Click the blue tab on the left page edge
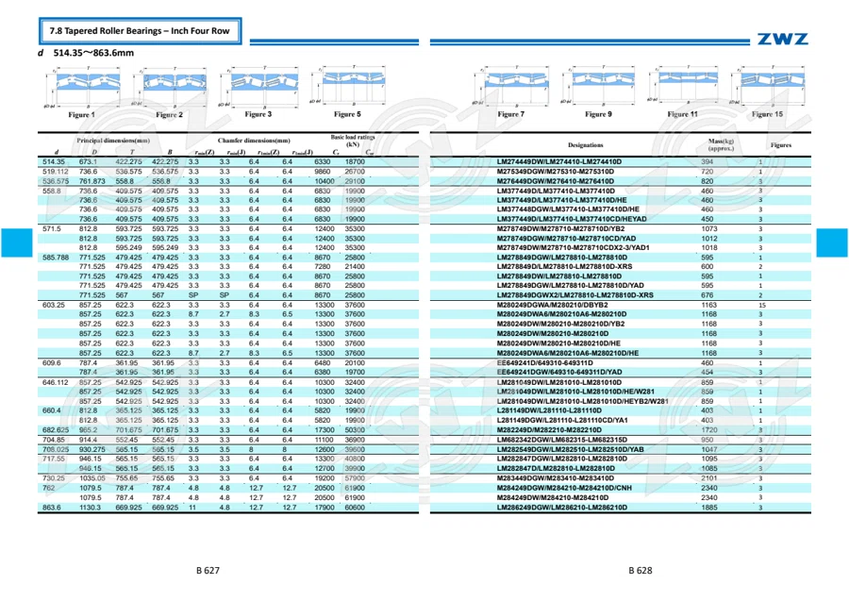This screenshot has height=601, width=849. [17, 242]
